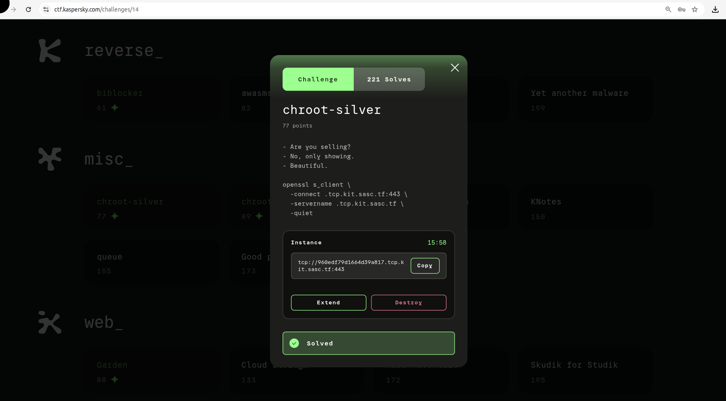Viewport: 726px width, 401px height.
Task: Click the solved star on Garden card
Action: (115, 380)
